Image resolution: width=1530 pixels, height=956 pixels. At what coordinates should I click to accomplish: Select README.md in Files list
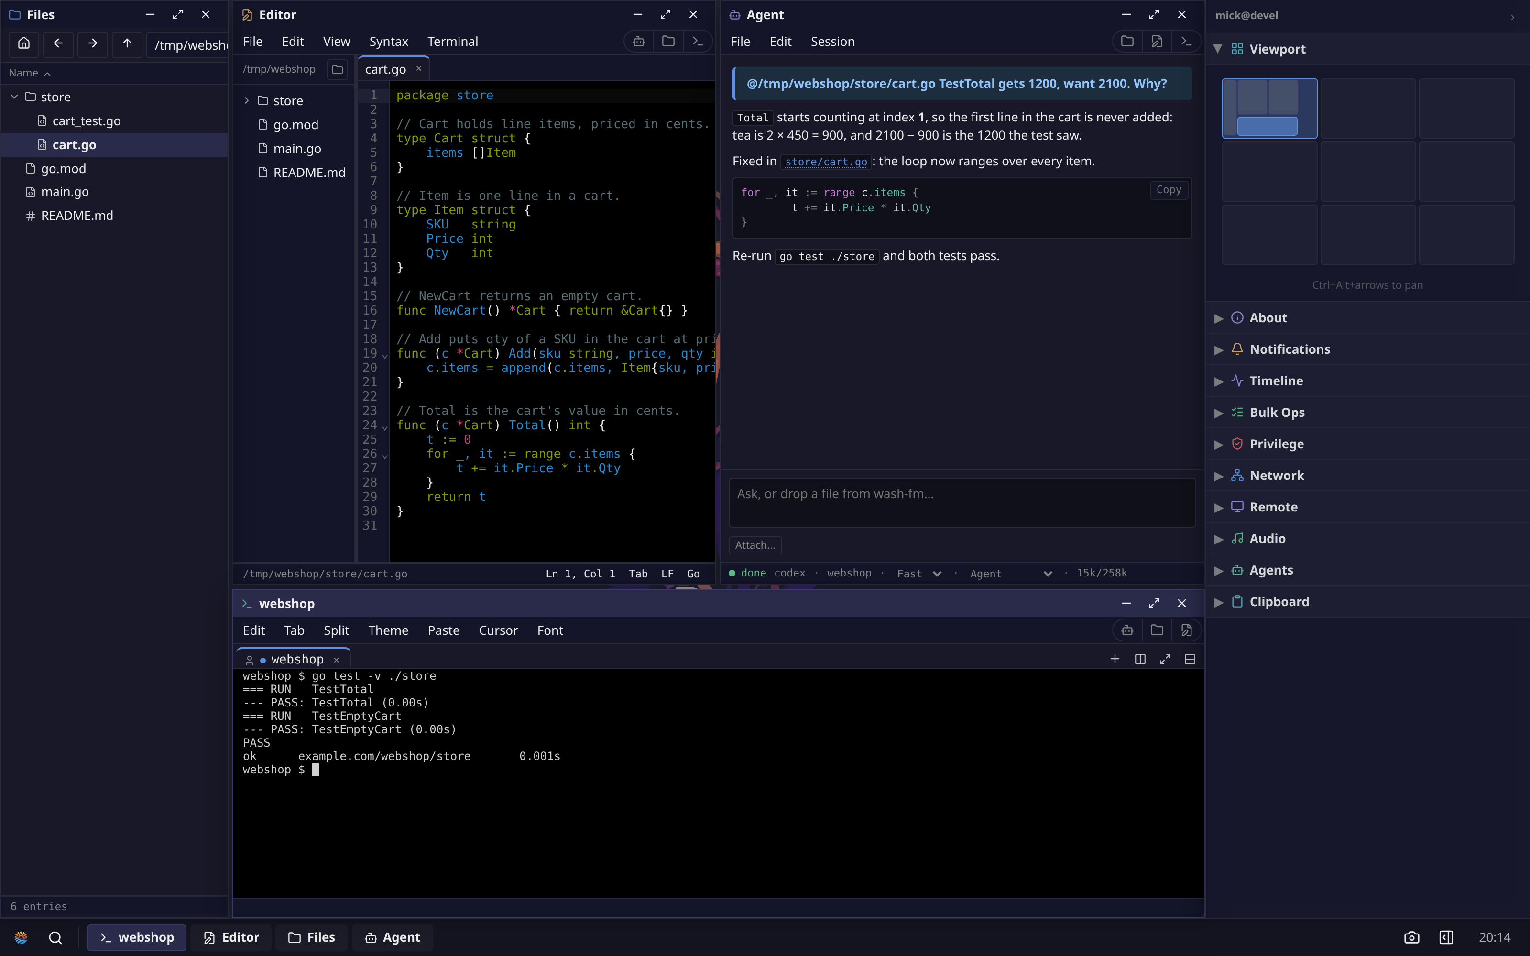pos(114,216)
